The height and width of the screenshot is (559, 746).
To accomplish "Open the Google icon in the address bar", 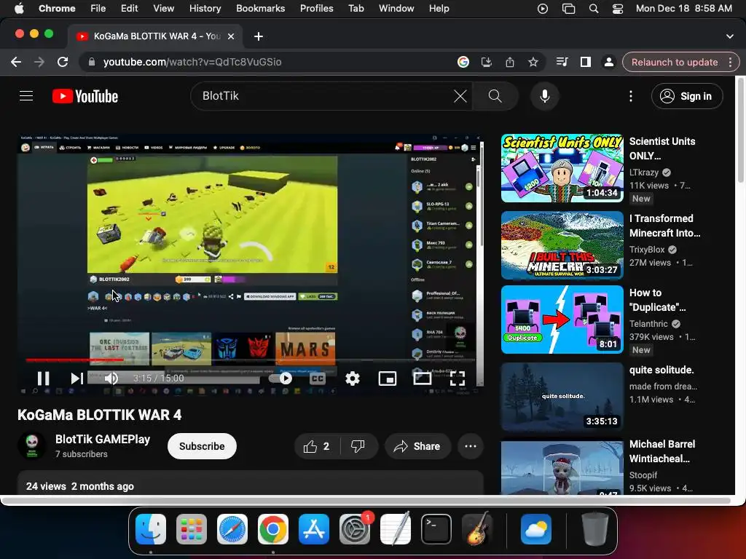I will (463, 62).
